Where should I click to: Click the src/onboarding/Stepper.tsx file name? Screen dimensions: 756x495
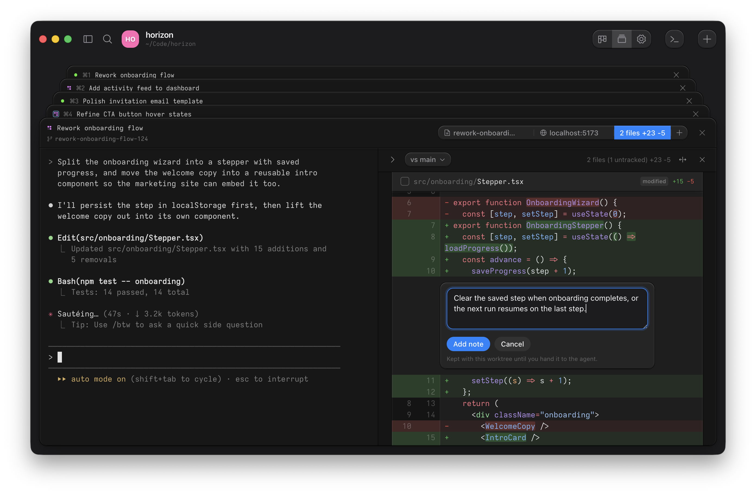click(x=468, y=181)
